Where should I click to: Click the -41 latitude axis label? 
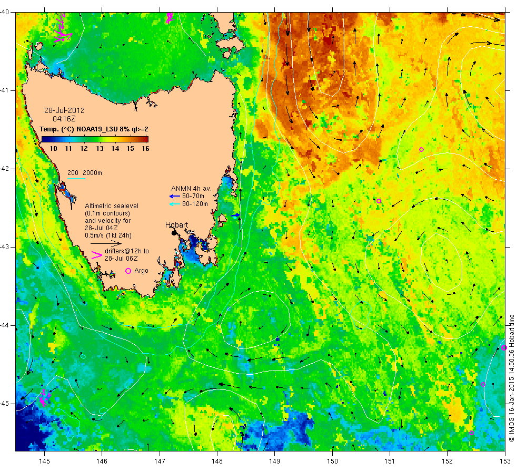[x=5, y=90]
